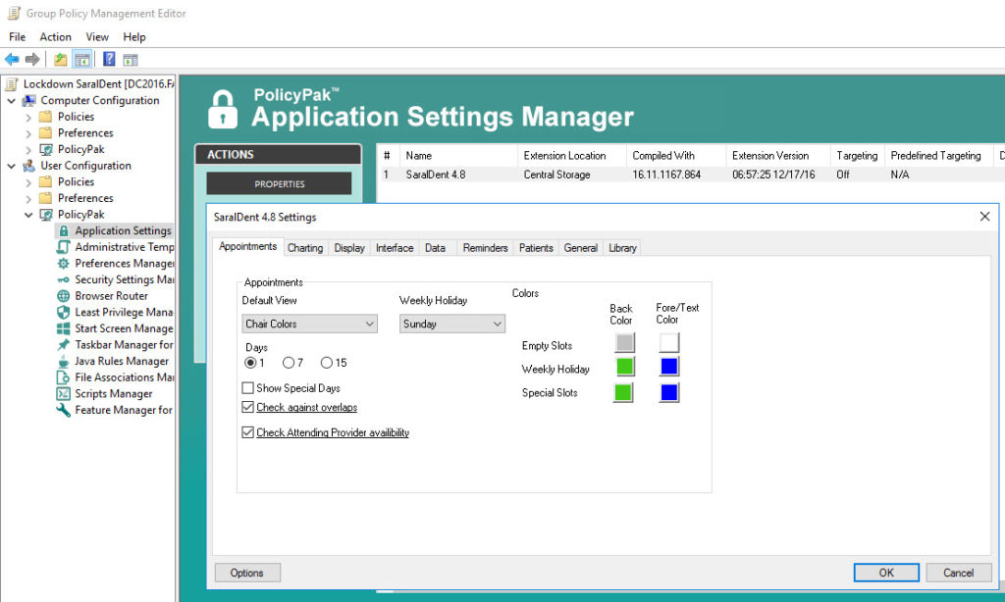Switch to the Reminders tab
1005x602 pixels.
(x=485, y=248)
